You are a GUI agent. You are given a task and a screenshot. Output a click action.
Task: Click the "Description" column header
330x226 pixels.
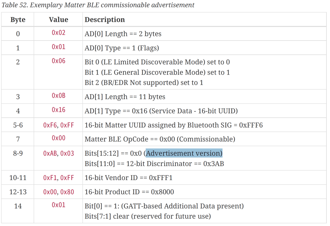pyautogui.click(x=105, y=20)
